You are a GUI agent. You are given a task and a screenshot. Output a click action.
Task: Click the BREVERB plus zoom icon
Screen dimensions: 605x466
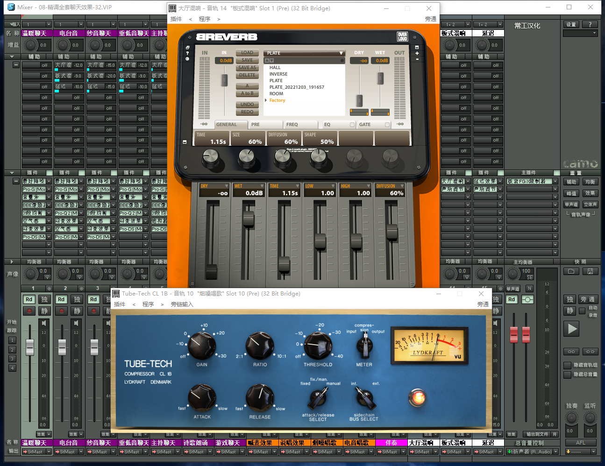click(417, 53)
